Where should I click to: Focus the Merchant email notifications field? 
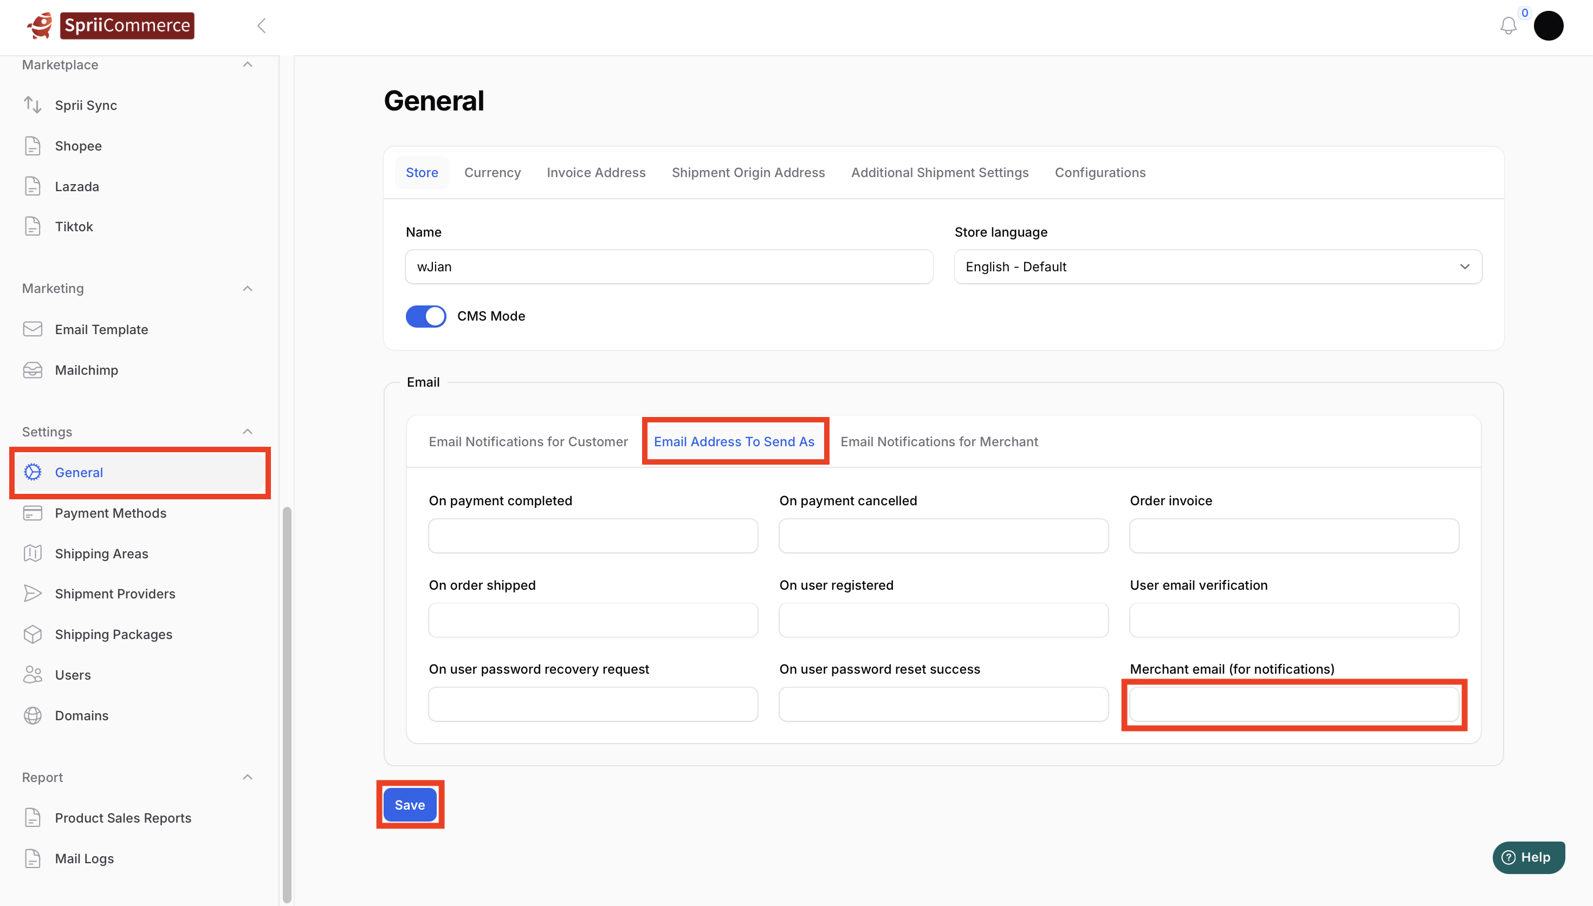point(1293,705)
